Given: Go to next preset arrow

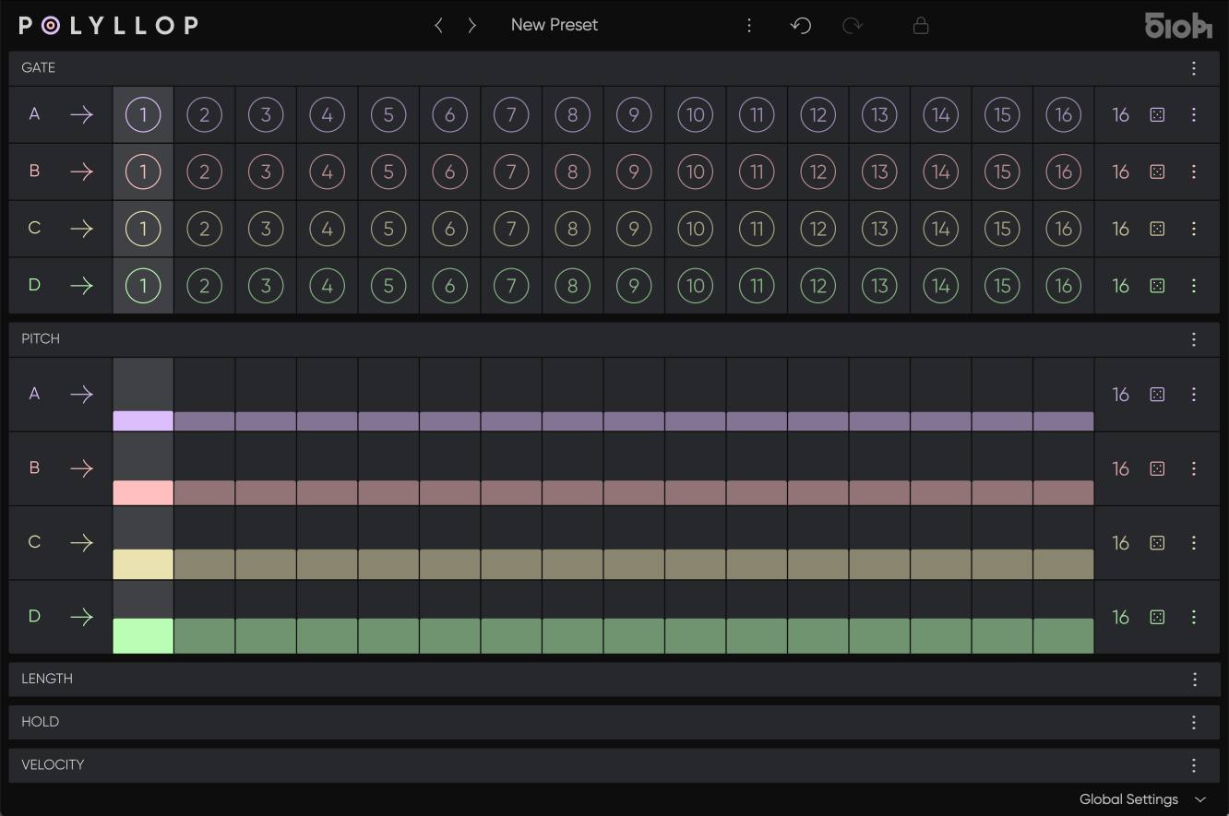Looking at the screenshot, I should [x=472, y=26].
